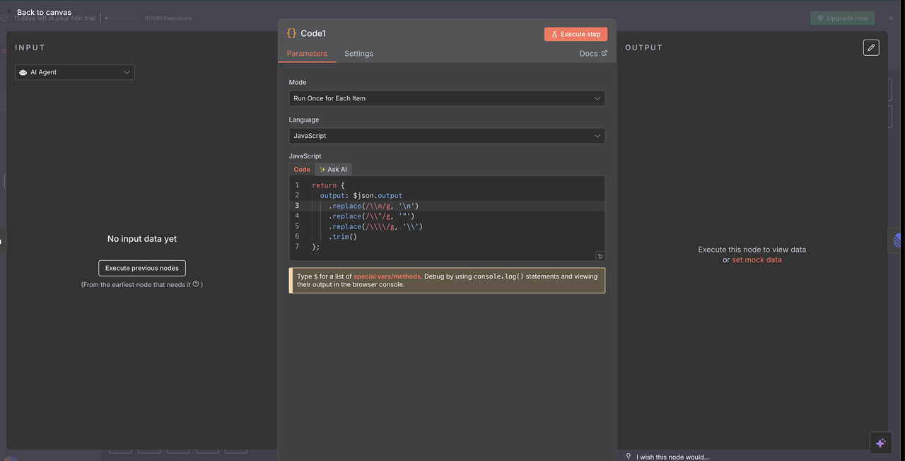The image size is (905, 461).
Task: Click the lightbulb suggestion icon
Action: [628, 457]
